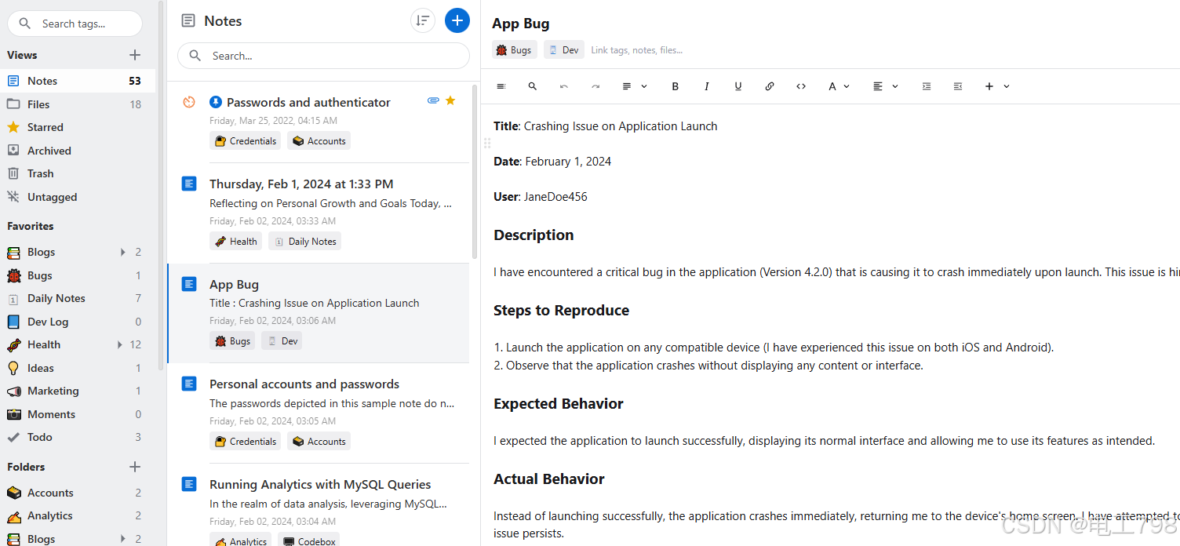Increase indent in the editor toolbar

point(927,86)
